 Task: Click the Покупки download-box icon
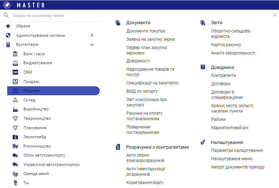click(x=15, y=91)
